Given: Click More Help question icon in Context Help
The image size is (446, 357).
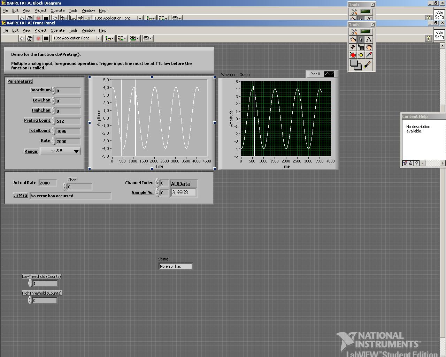Looking at the screenshot, I should pyautogui.click(x=416, y=163).
